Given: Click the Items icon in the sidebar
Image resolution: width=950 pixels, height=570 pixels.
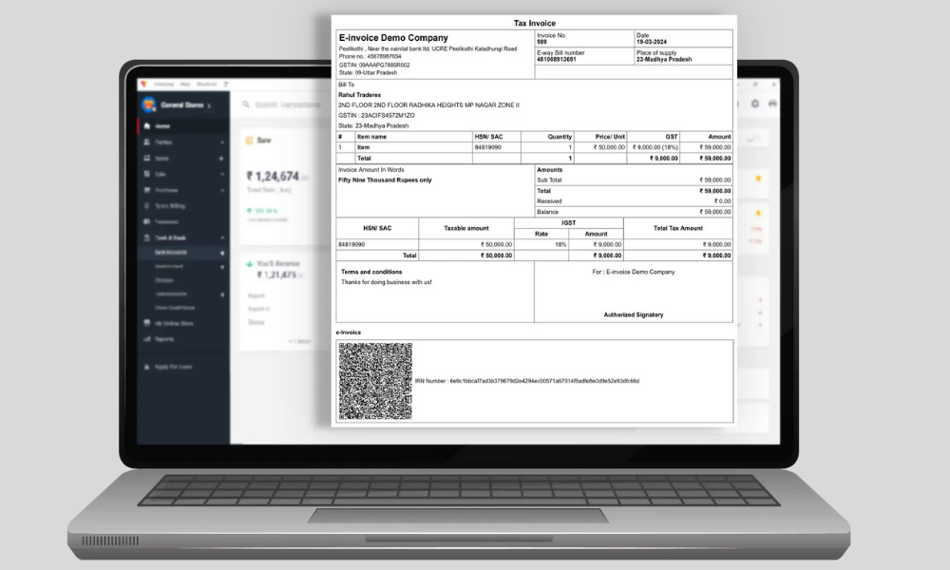Looking at the screenshot, I should (x=147, y=159).
